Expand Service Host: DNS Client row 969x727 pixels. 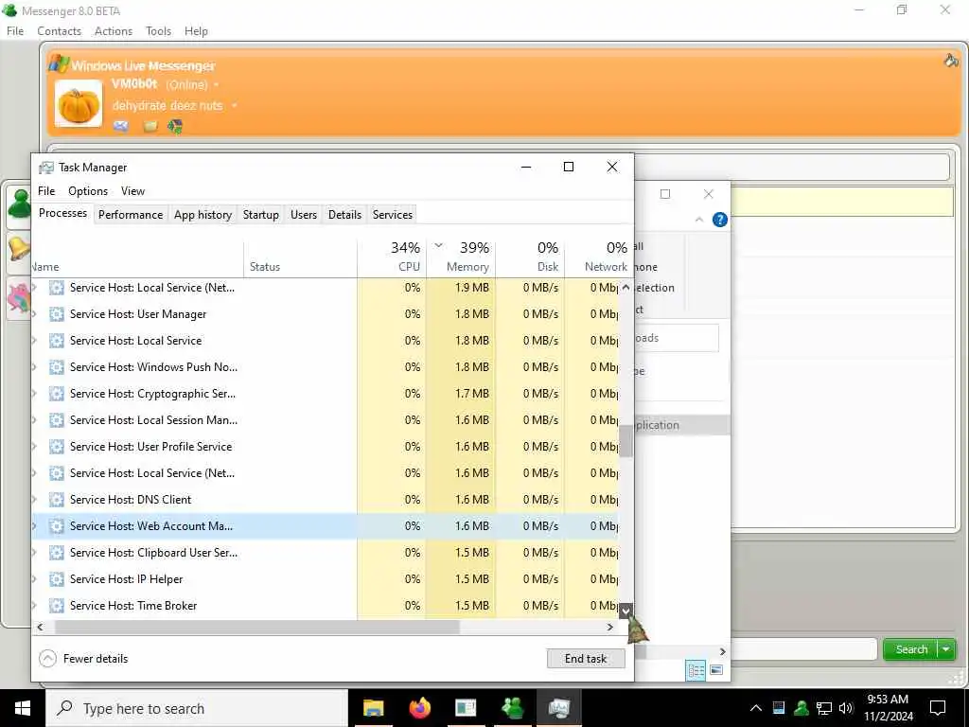tap(35, 500)
